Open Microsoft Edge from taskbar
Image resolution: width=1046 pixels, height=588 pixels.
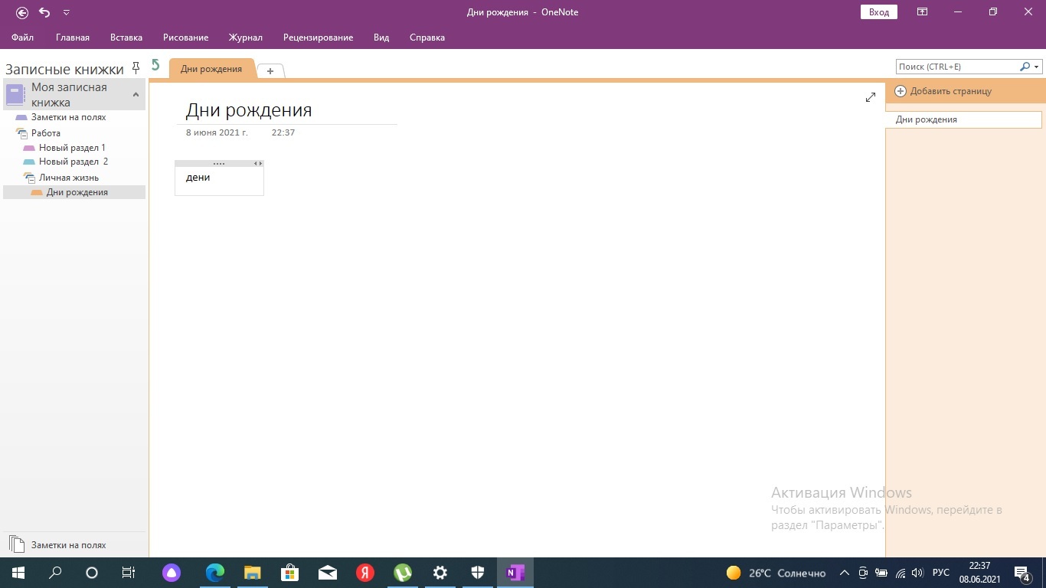215,573
